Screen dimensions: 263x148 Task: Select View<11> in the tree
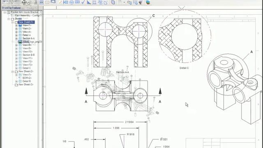coord(28,58)
